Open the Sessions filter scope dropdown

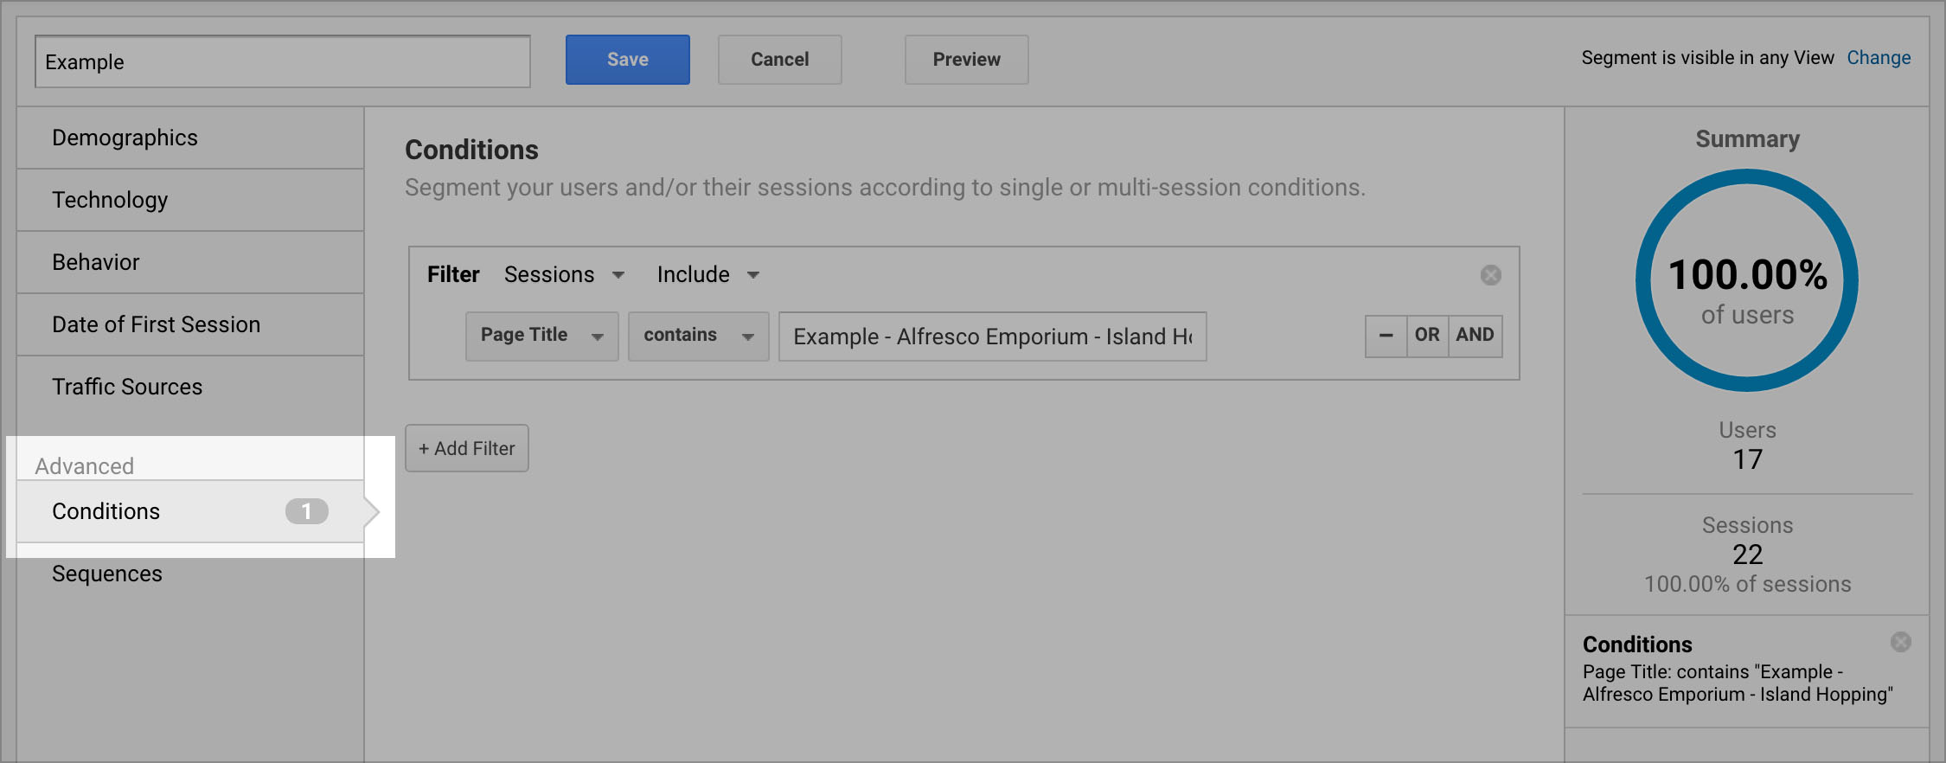point(564,274)
